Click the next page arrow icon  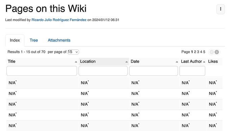[217, 52]
